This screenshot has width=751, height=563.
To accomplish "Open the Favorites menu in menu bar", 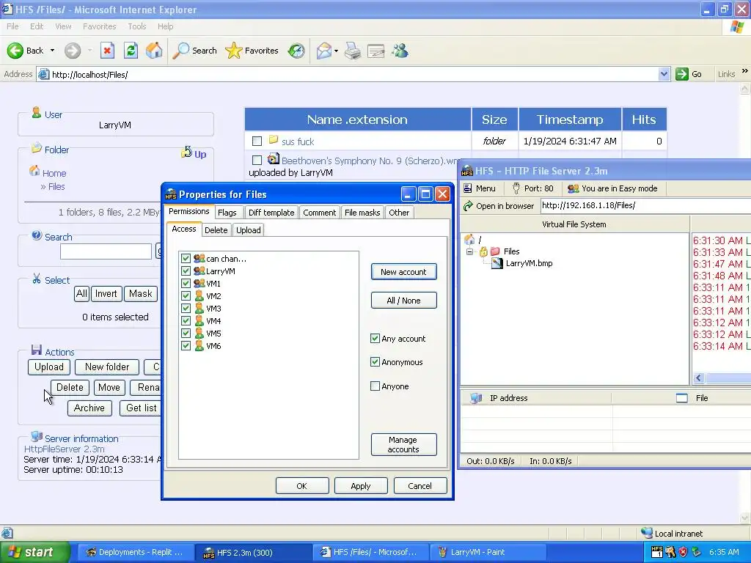I will (x=99, y=26).
